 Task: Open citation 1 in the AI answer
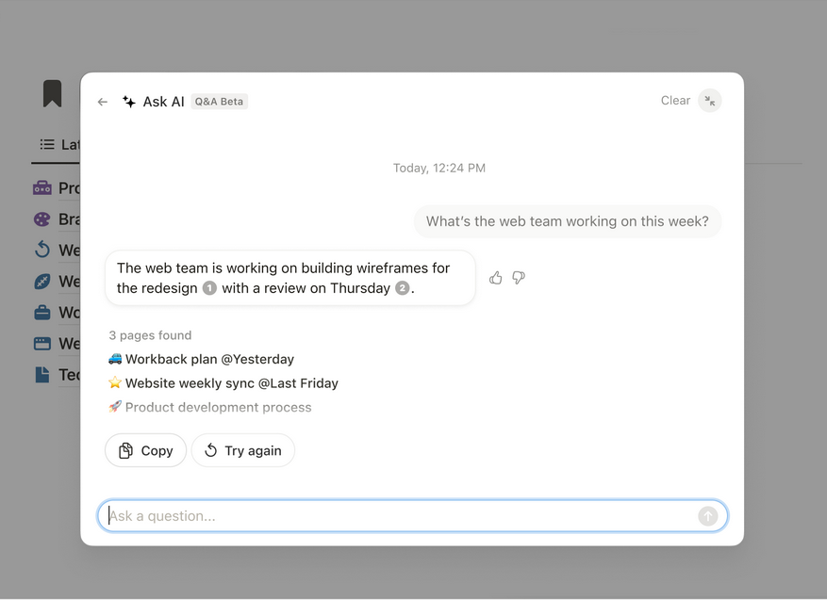pyautogui.click(x=209, y=288)
